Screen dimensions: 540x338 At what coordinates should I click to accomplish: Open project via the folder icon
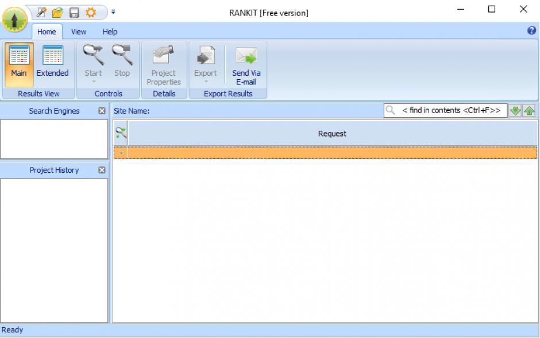pos(57,12)
